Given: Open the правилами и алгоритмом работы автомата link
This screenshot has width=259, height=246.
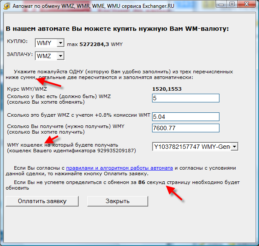Looking at the screenshot, I should [120, 168].
